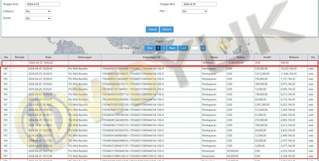Click the Refresh button
Image resolution: width=319 pixels, height=161 pixels.
pyautogui.click(x=167, y=29)
